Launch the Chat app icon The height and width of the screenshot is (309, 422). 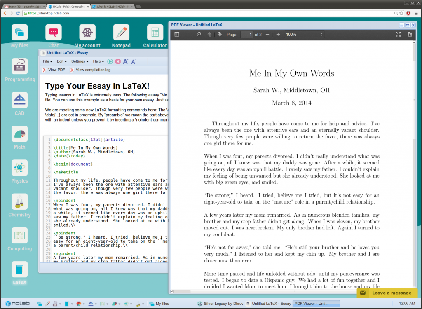tap(54, 33)
